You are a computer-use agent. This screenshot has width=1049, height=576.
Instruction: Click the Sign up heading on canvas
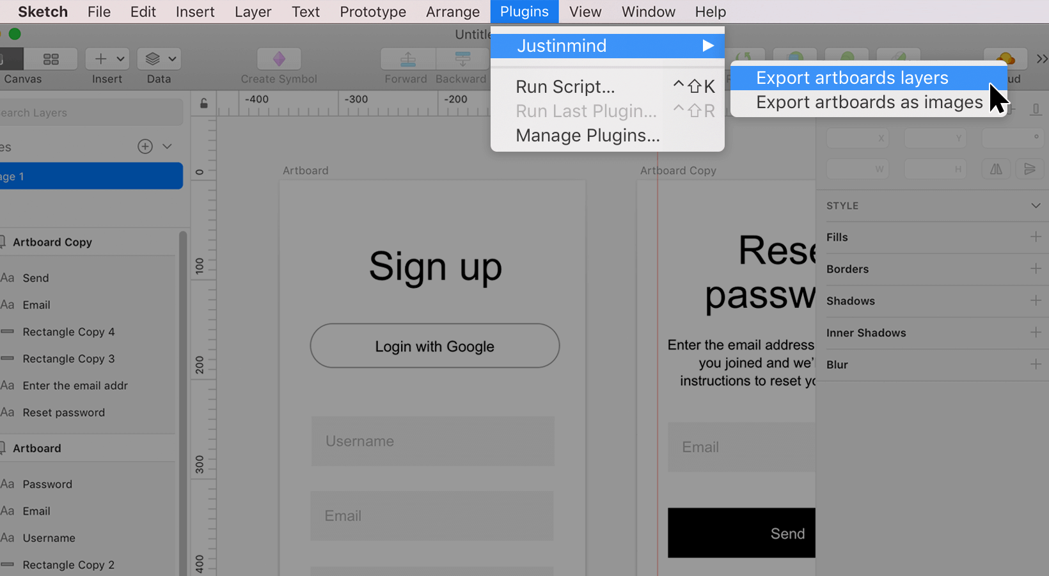point(435,266)
